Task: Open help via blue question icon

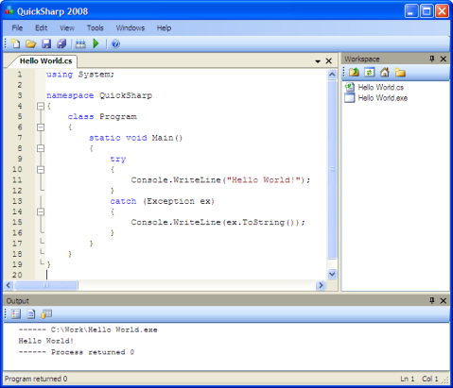Action: tap(115, 43)
